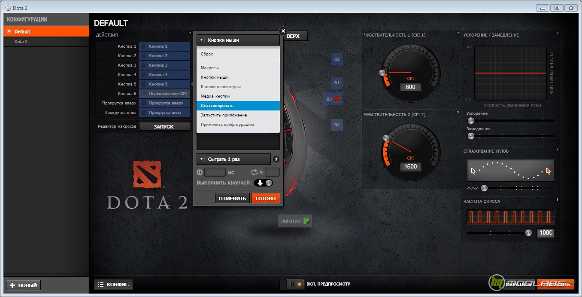Click the polling rate value field 1000

click(x=546, y=233)
